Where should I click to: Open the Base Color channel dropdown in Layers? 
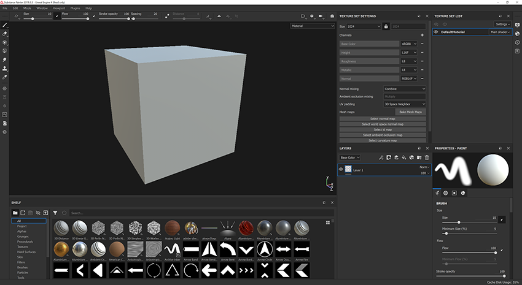pos(350,158)
